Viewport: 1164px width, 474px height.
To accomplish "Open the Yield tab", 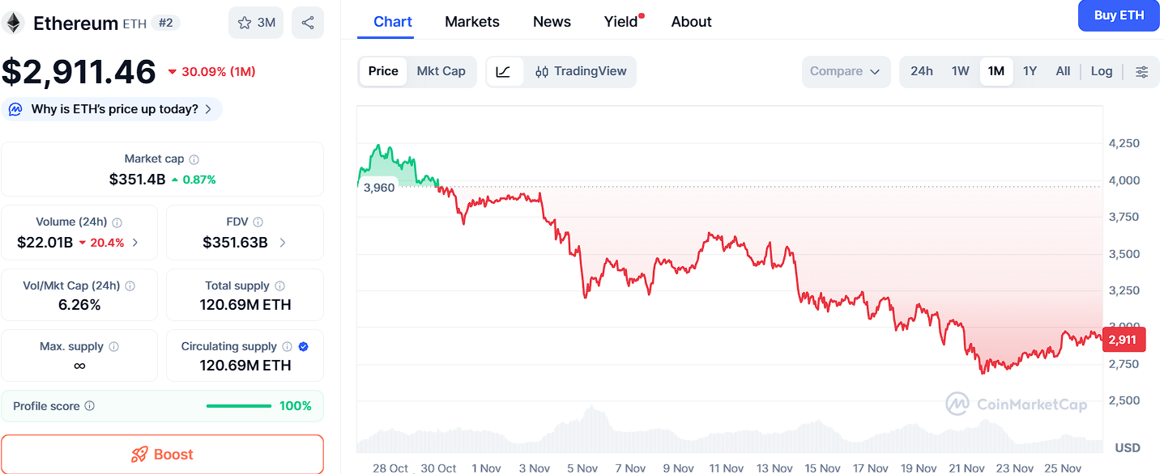I will click(x=621, y=22).
